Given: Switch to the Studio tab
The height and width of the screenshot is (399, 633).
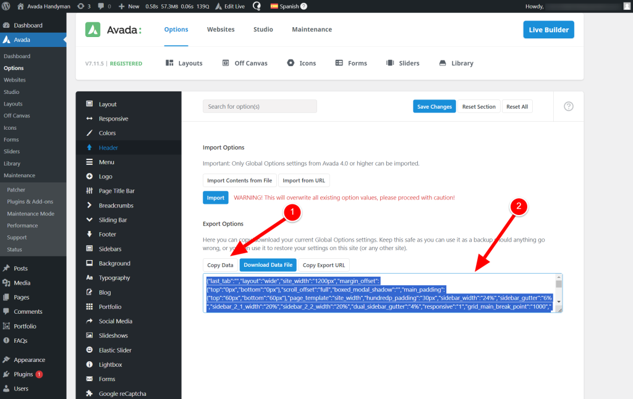Looking at the screenshot, I should tap(263, 30).
